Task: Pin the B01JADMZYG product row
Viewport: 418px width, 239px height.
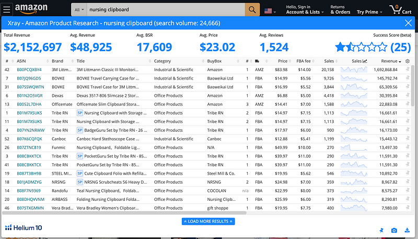Action: pyautogui.click(x=408, y=181)
